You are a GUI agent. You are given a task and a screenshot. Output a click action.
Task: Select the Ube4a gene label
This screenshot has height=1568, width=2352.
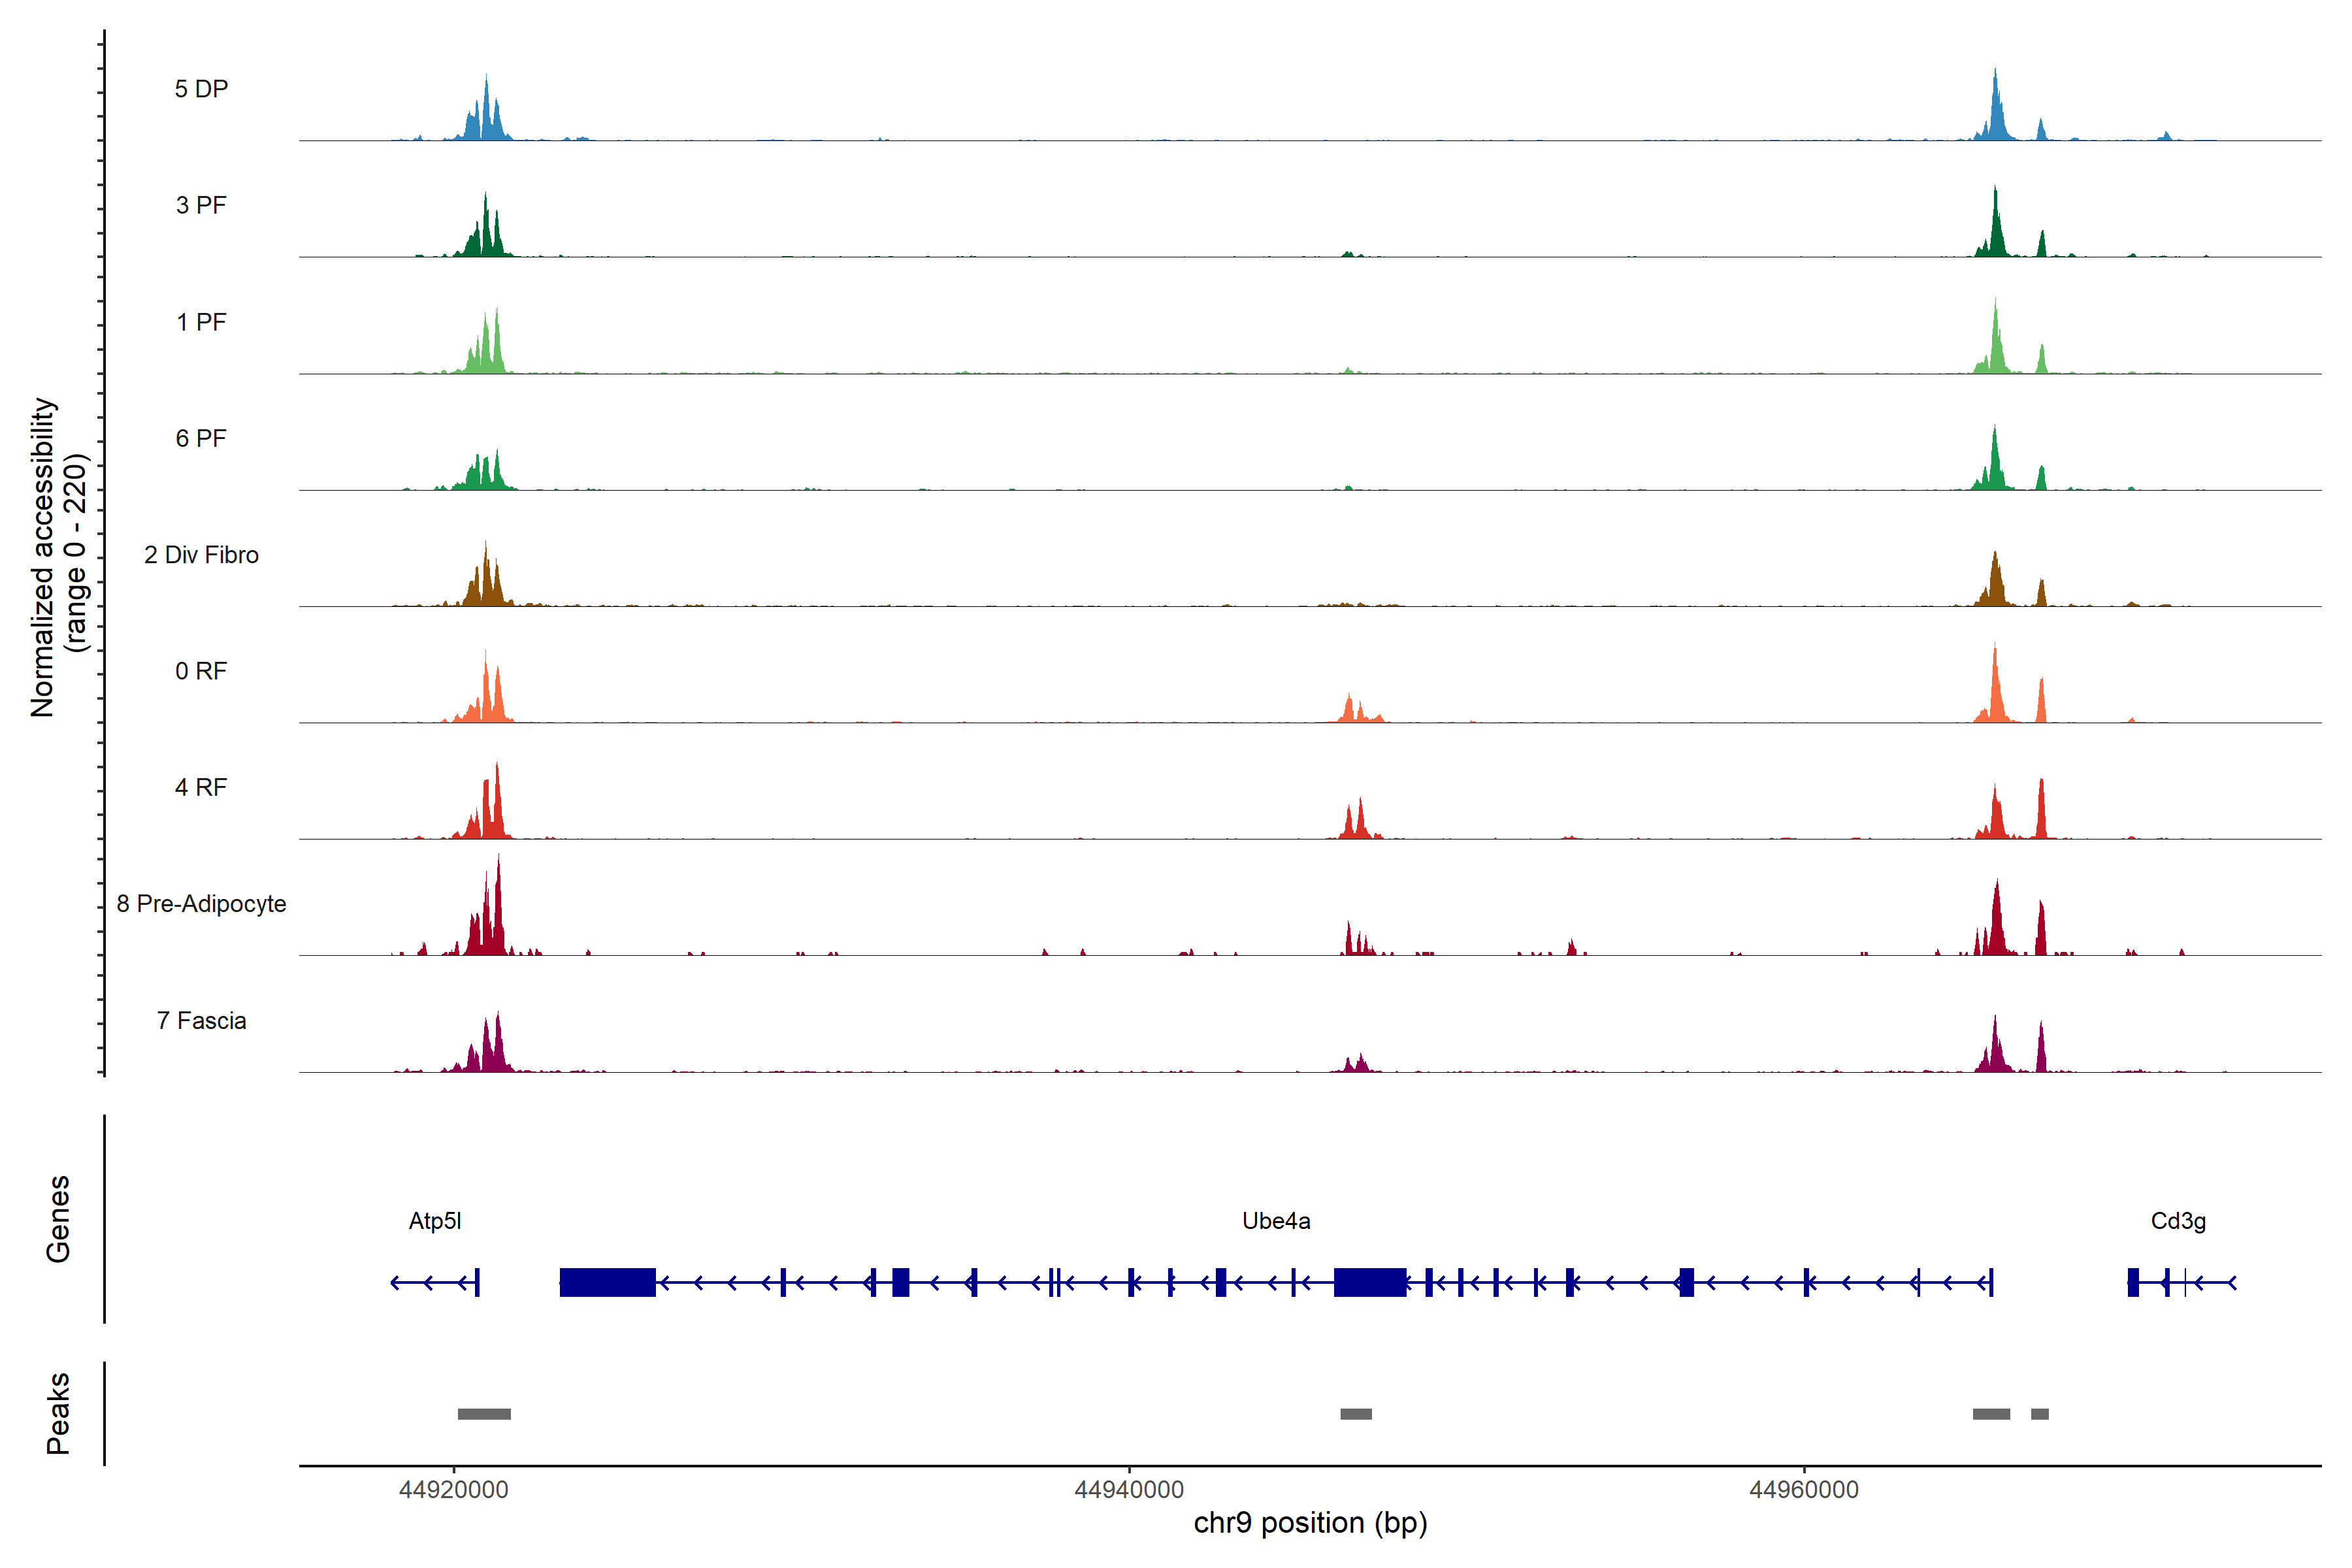click(1276, 1221)
